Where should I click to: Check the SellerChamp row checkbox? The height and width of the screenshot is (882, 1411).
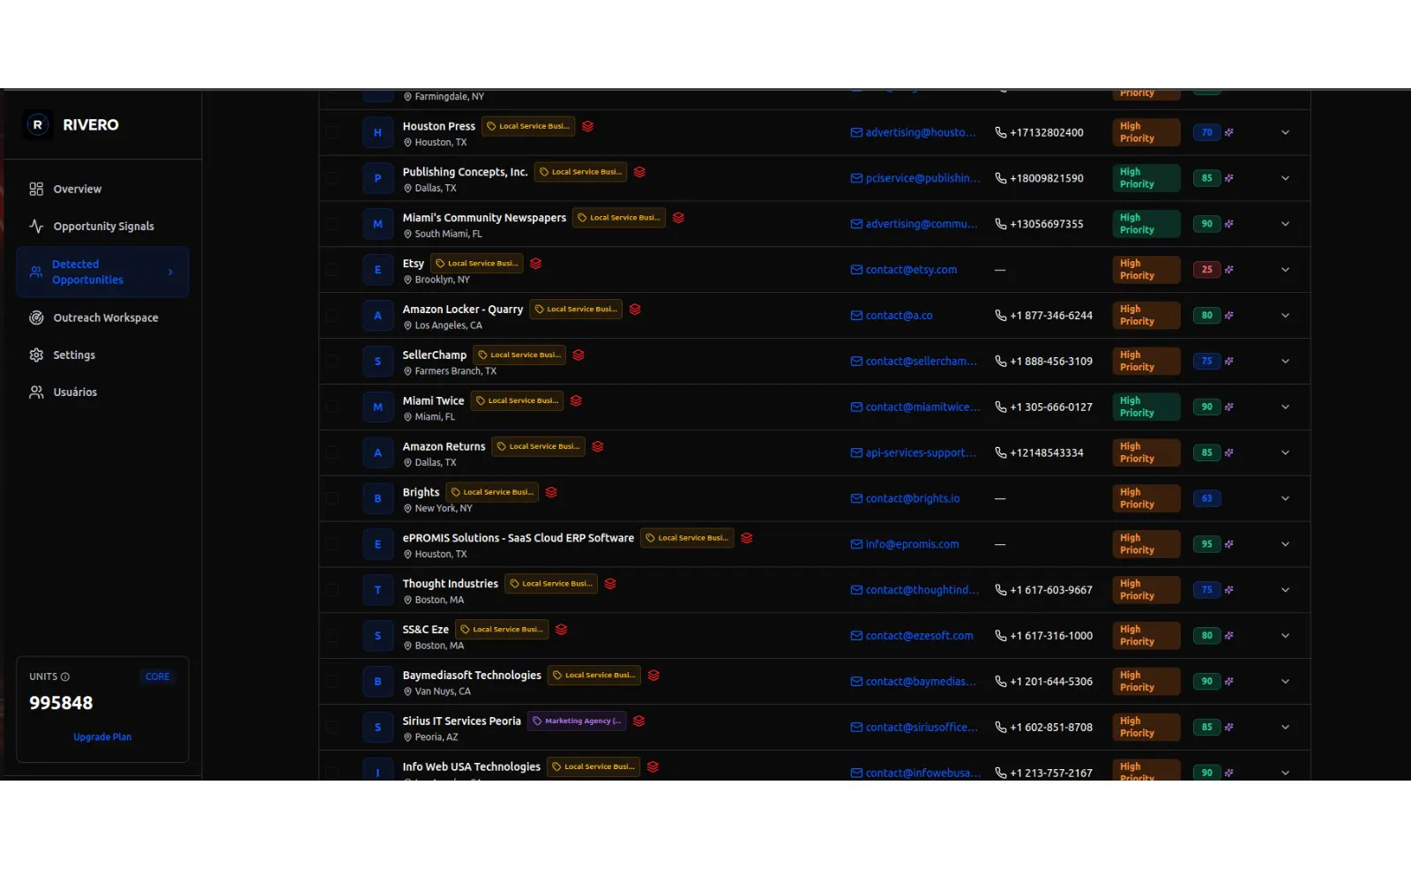pos(332,362)
